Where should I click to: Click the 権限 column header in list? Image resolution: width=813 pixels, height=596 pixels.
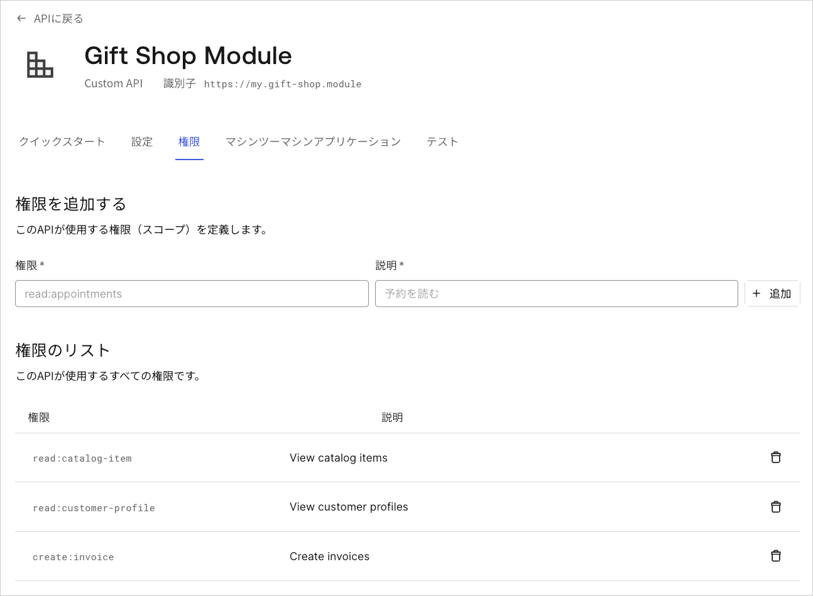pyautogui.click(x=39, y=418)
